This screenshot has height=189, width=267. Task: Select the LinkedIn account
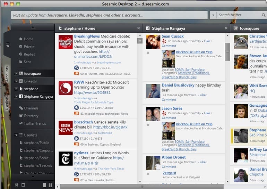click(31, 81)
